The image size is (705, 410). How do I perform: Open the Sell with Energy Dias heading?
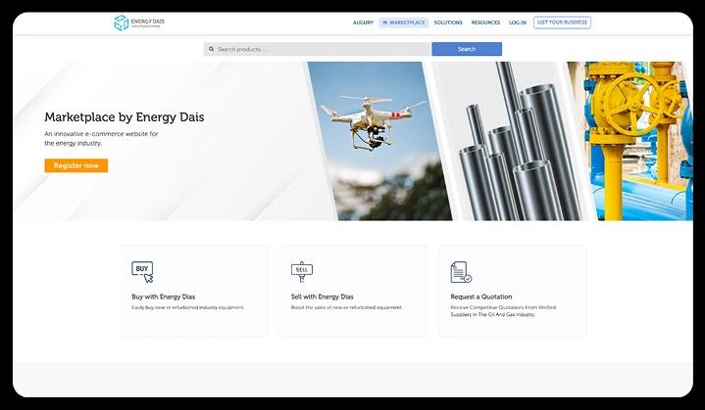[322, 296]
